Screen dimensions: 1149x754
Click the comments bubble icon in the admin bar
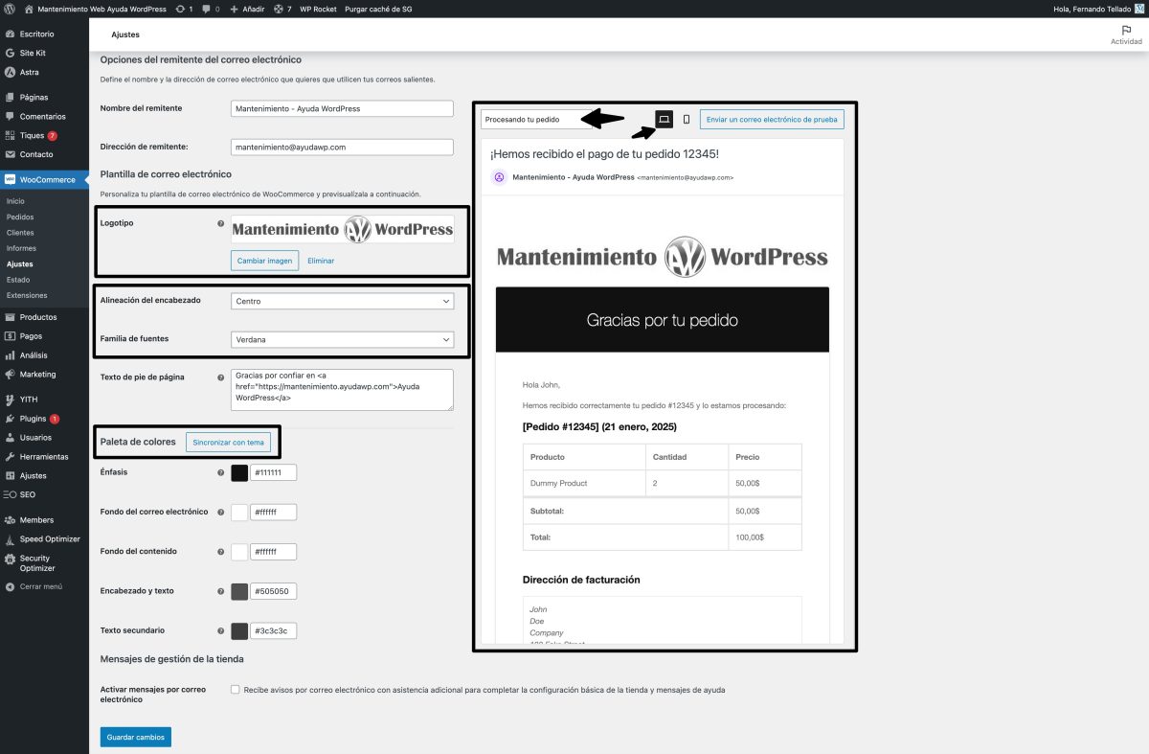click(x=207, y=9)
